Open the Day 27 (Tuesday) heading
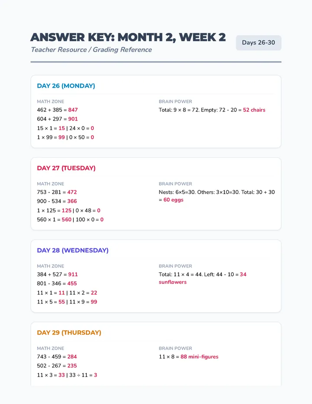 point(66,168)
